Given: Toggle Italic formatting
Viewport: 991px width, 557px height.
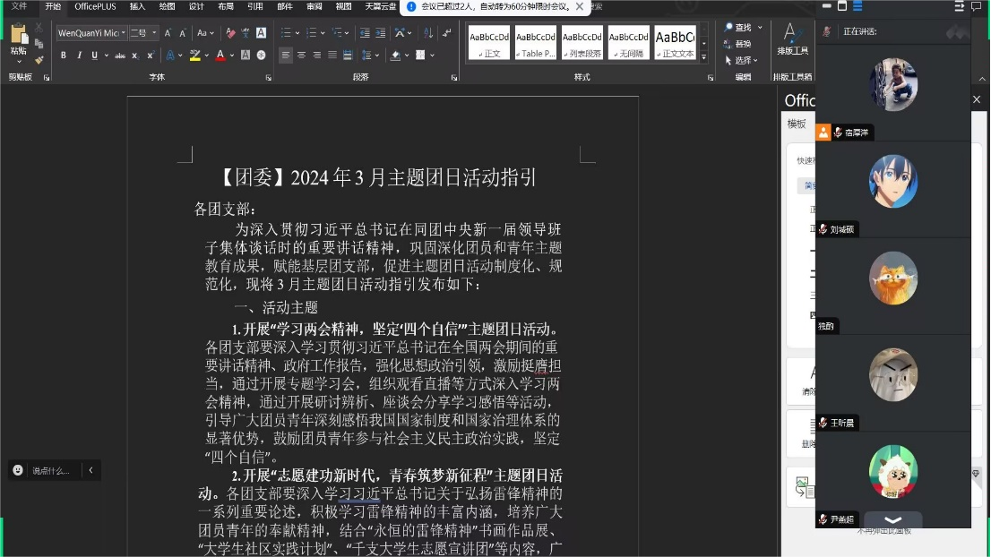Looking at the screenshot, I should (79, 56).
